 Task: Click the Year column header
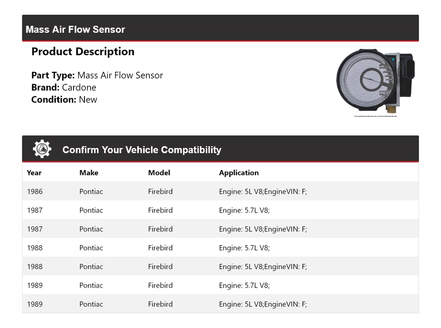pos(34,173)
